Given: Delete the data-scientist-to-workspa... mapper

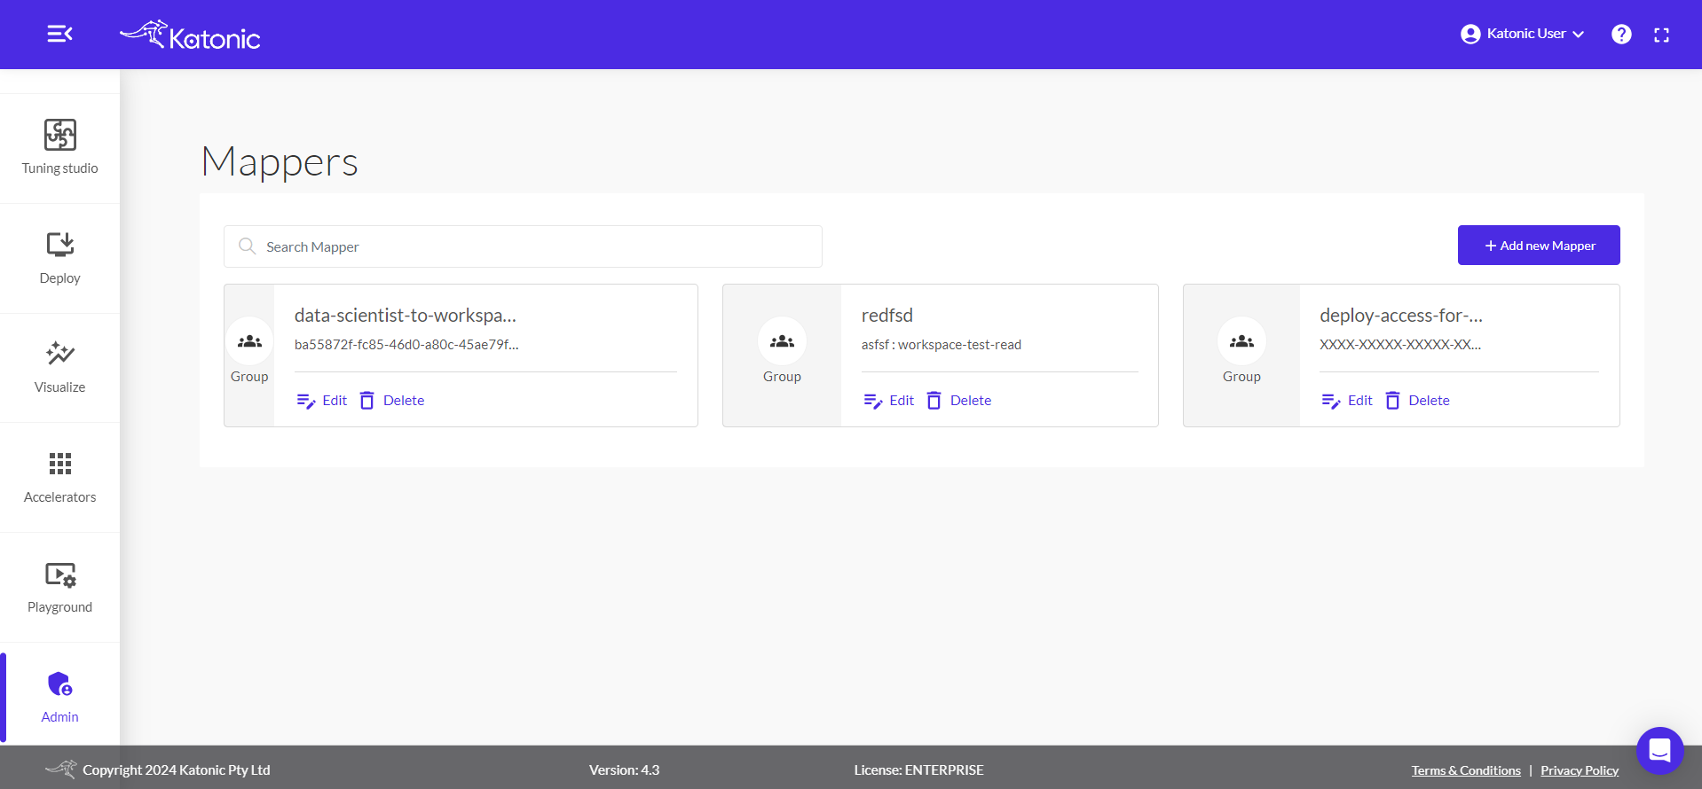Looking at the screenshot, I should click(391, 401).
